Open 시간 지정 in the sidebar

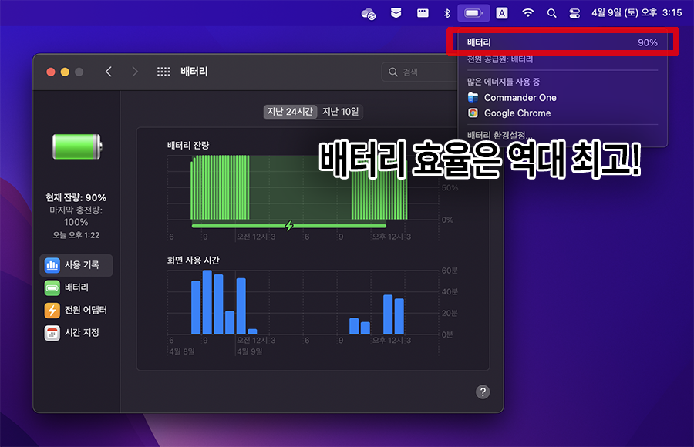coord(76,333)
